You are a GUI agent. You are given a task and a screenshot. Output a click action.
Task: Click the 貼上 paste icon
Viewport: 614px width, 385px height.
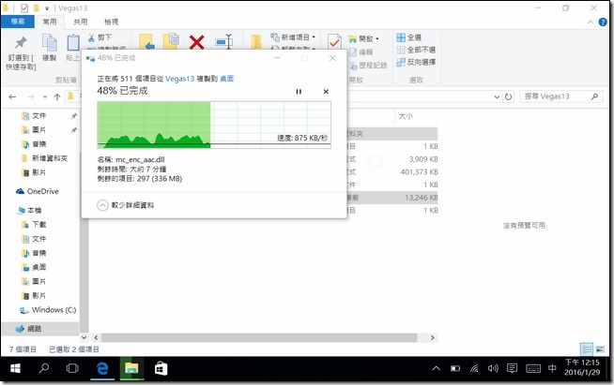coord(73,42)
